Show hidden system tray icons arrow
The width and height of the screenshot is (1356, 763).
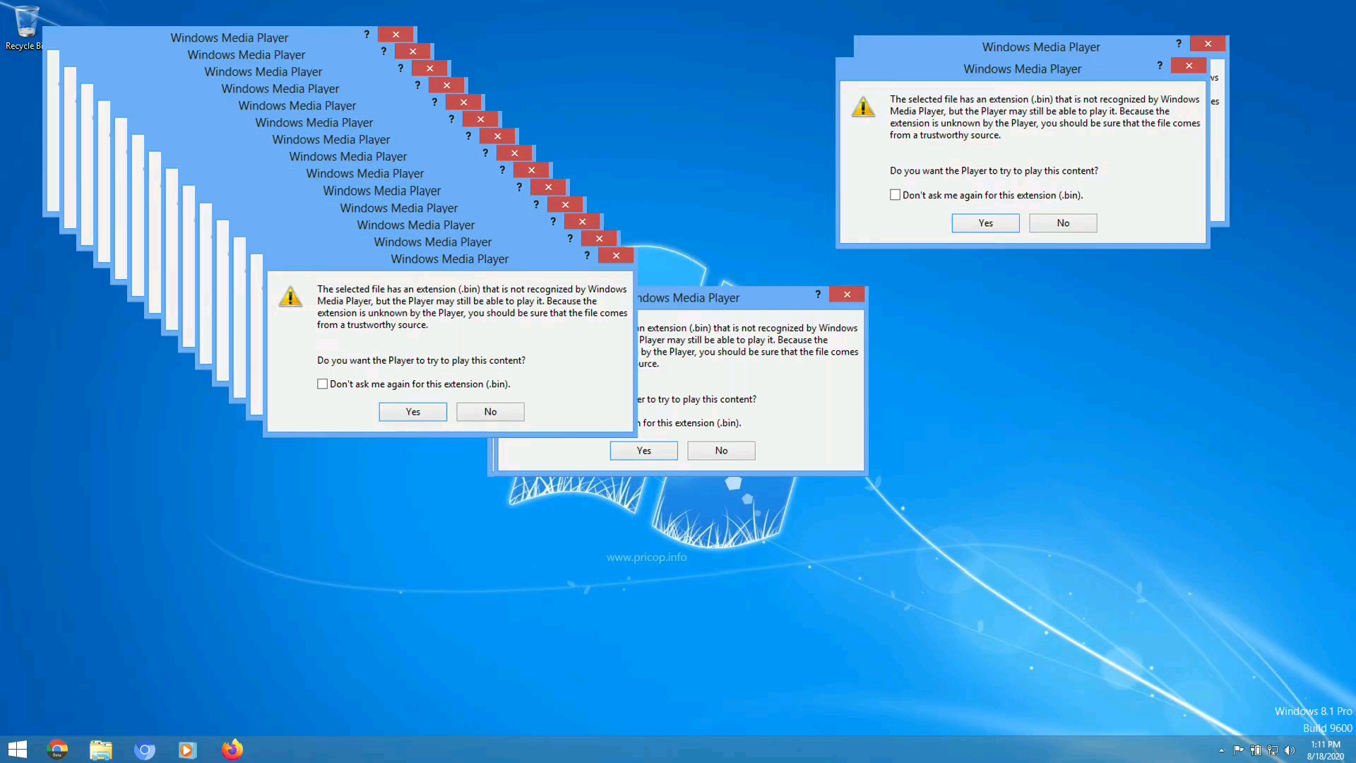(x=1221, y=750)
